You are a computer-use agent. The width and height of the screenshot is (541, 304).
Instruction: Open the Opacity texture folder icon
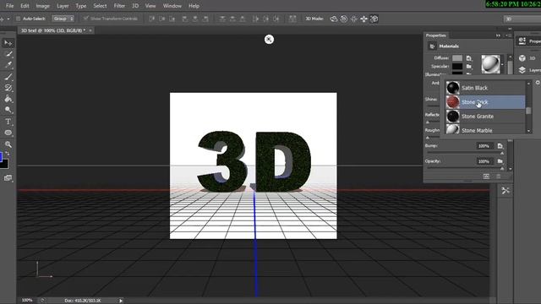click(x=500, y=161)
